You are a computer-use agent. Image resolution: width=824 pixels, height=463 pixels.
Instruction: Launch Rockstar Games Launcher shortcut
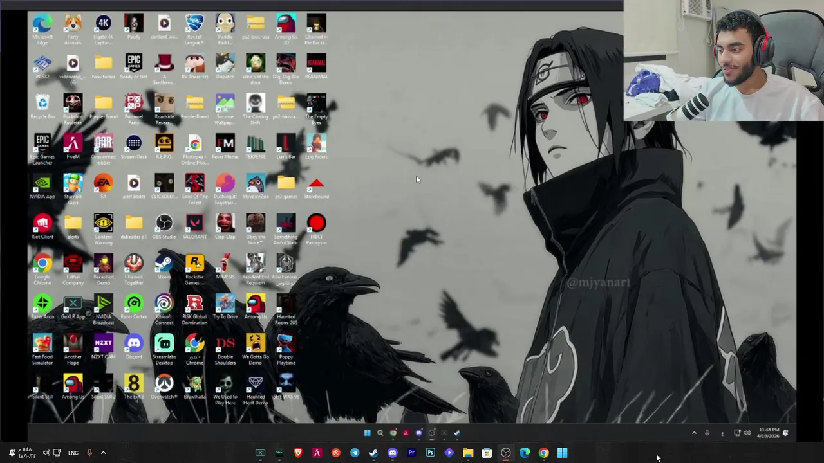(x=194, y=269)
